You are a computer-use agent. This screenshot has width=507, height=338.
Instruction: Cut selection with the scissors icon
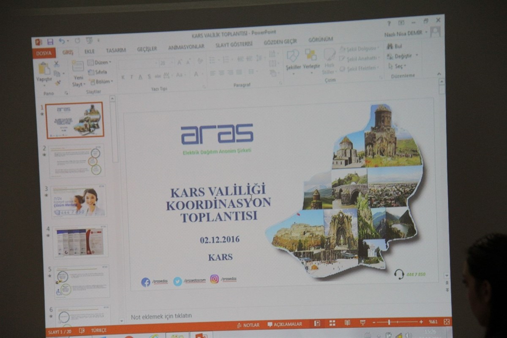[56, 65]
